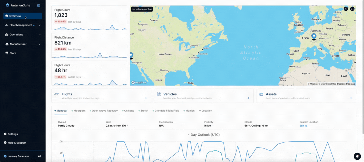The image size is (364, 162).
Task: Click the page vertical scrollbar
Action: click(363, 67)
